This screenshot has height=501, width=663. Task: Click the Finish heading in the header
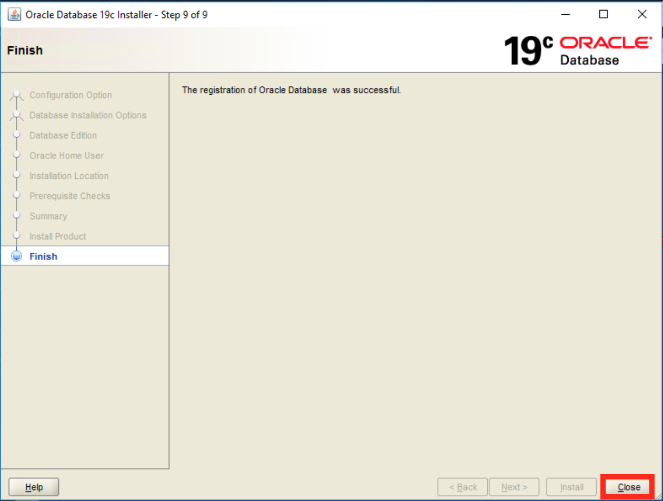tap(25, 51)
